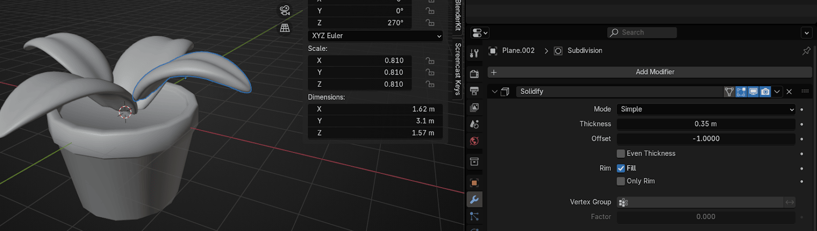Open the Solidify Mode dropdown
817x231 pixels.
[706, 109]
